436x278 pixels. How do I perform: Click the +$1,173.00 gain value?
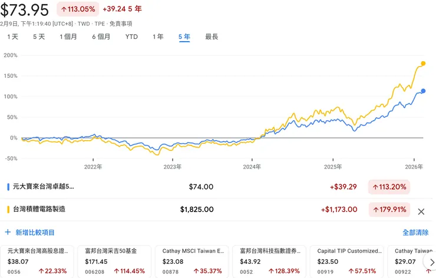coord(339,209)
